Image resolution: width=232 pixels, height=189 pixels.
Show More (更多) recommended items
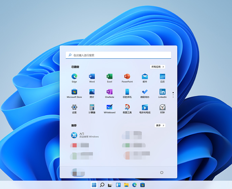(160, 125)
